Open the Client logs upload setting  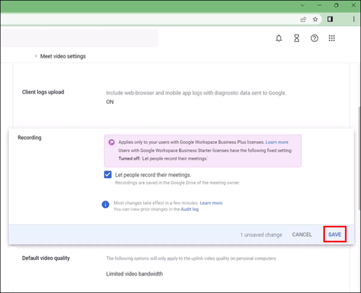(43, 92)
